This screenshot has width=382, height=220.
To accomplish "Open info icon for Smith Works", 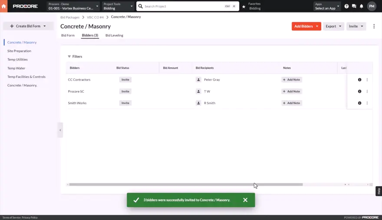I will 359,103.
